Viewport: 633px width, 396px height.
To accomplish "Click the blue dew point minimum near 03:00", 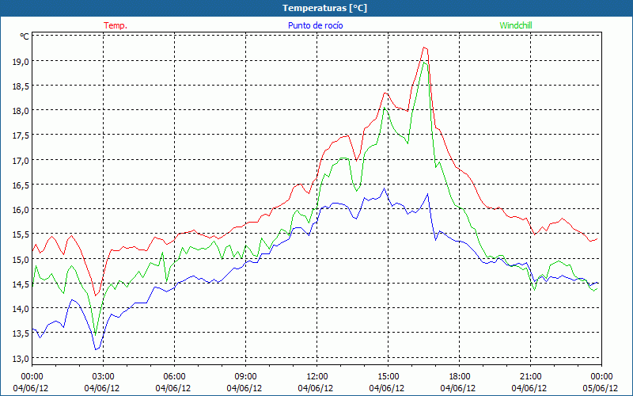I will click(x=96, y=349).
